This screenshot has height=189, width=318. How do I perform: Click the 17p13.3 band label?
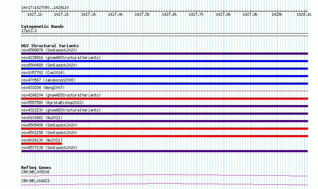[29, 31]
